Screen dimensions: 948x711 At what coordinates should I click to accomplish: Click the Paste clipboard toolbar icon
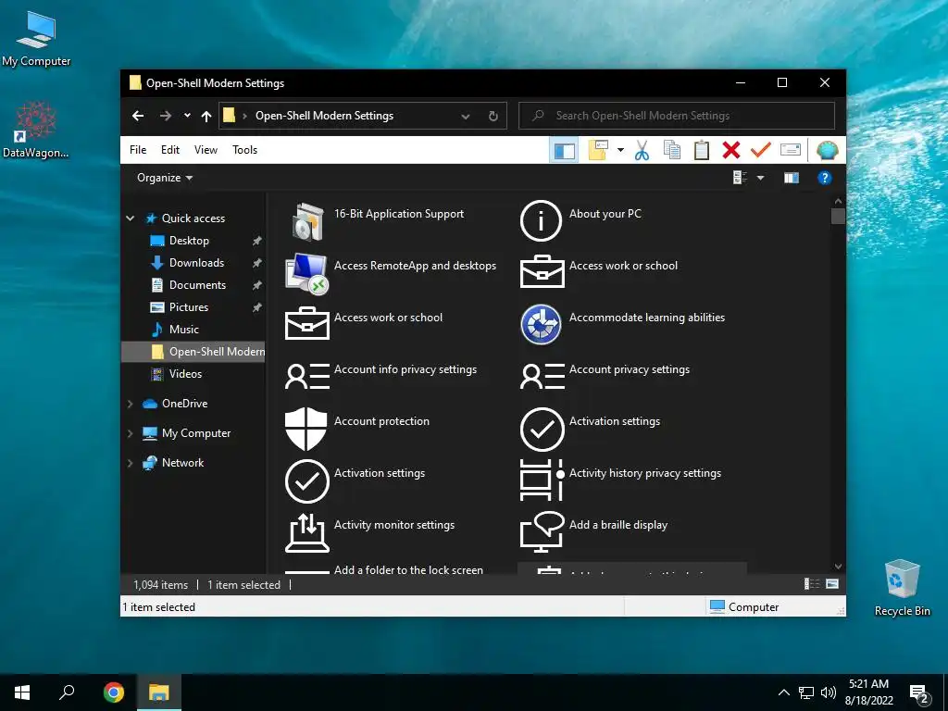[x=702, y=150]
